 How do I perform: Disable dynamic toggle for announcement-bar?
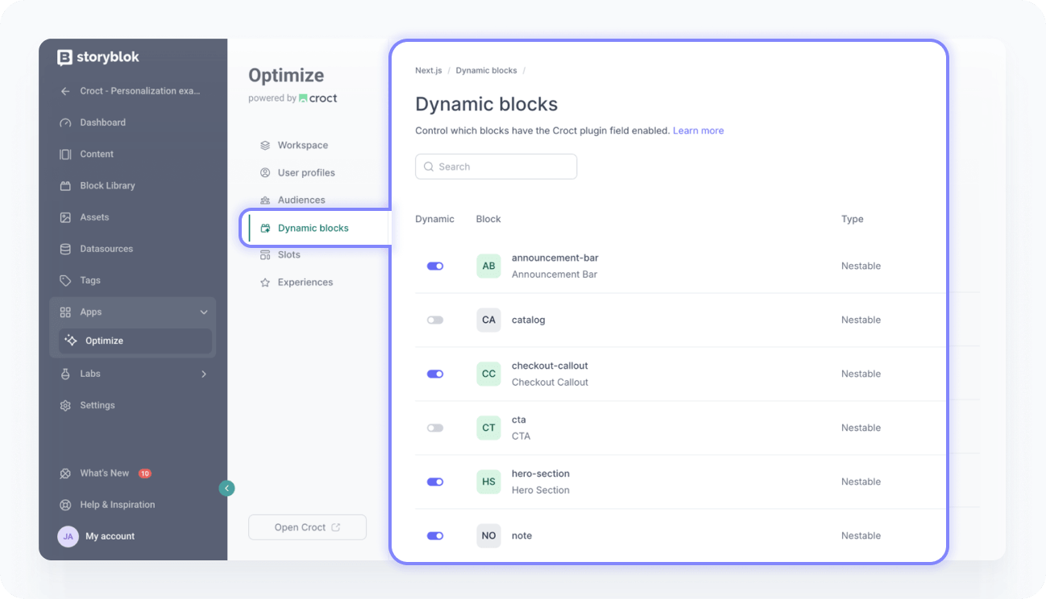[x=435, y=266]
